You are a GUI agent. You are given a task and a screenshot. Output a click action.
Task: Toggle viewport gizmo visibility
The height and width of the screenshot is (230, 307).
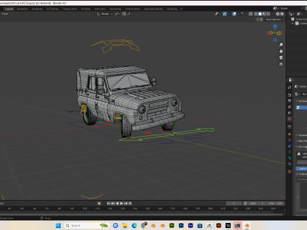pyautogui.click(x=224, y=14)
